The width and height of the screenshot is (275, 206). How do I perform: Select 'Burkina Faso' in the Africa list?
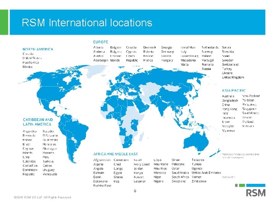(102, 186)
